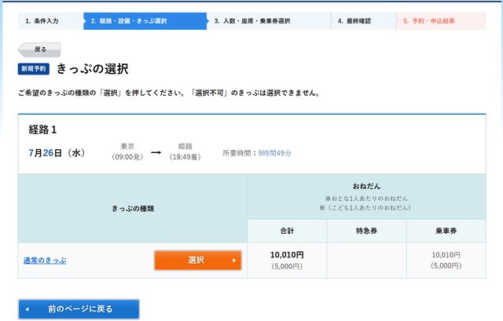Open step 4 最終確認

pos(362,21)
